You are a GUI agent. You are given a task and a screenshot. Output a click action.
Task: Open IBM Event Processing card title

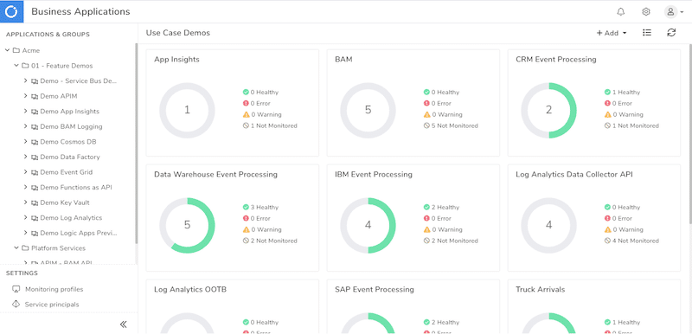(x=374, y=174)
